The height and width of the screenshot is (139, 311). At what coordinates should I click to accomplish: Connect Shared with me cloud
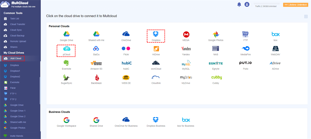point(96,36)
